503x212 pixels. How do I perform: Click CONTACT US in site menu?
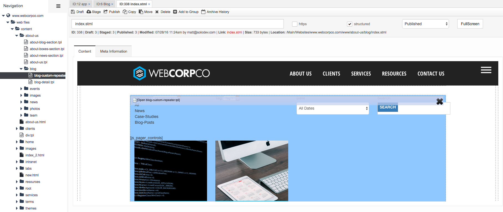431,74
